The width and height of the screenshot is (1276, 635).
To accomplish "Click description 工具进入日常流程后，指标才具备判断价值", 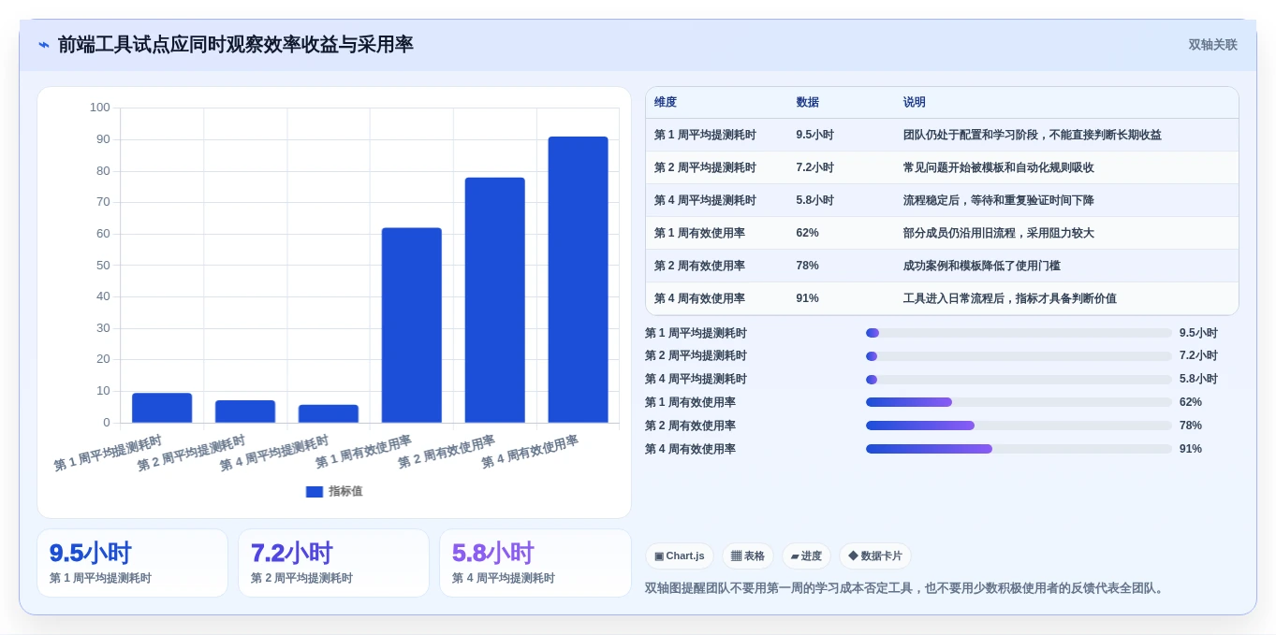I will click(1009, 298).
